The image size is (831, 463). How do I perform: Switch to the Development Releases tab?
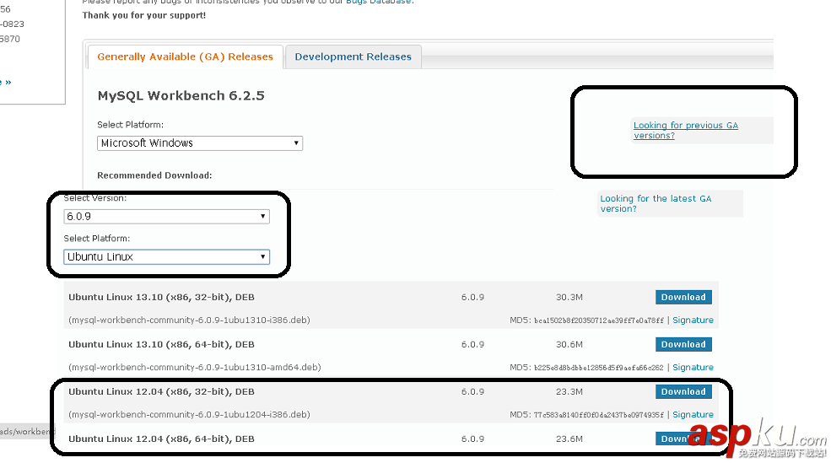coord(353,57)
